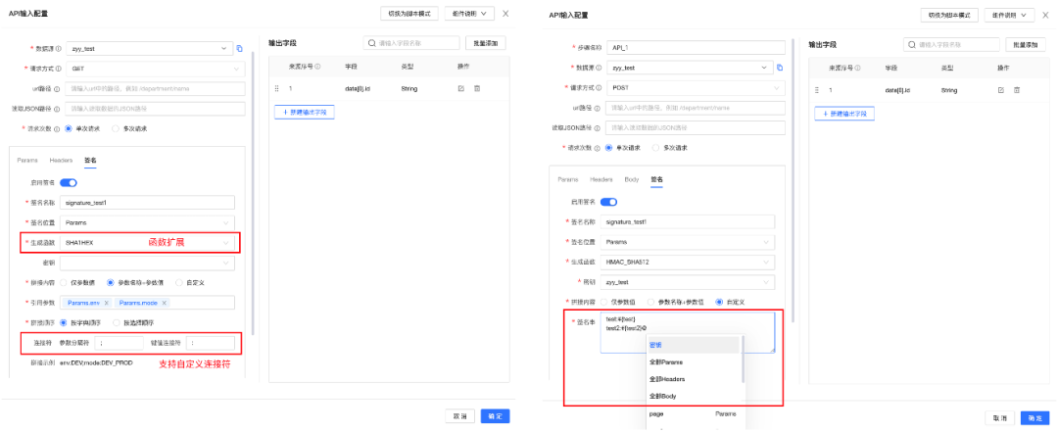Info icon beside 数据源 label, right dialog

point(598,68)
